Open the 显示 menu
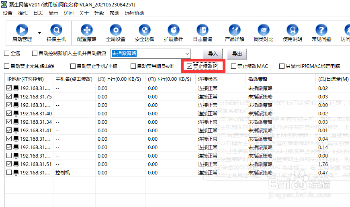This screenshot has width=350, height=207. tap(53, 13)
